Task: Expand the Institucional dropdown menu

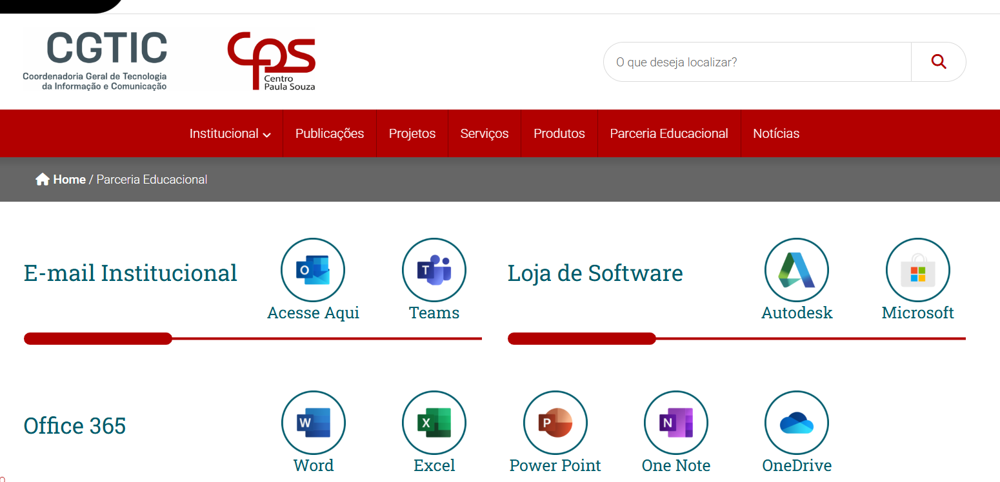Action: (230, 133)
